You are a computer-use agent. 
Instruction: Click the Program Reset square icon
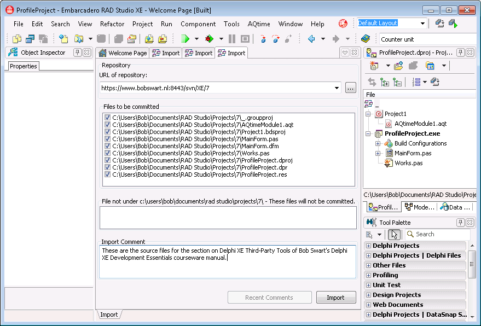245,39
